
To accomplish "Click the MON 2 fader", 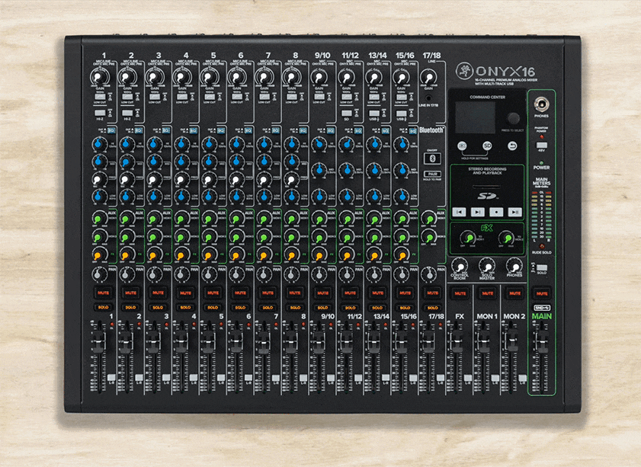I will [x=511, y=341].
